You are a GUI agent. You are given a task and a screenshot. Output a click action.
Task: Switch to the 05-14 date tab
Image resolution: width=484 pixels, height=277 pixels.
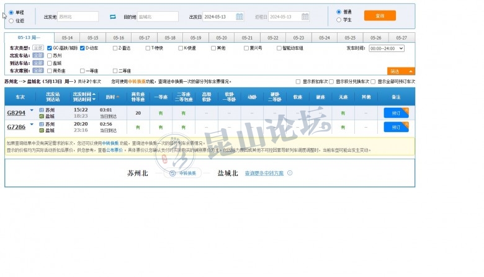(67, 38)
